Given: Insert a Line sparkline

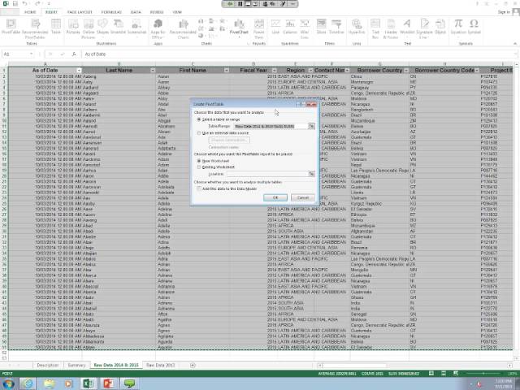Looking at the screenshot, I should [275, 27].
